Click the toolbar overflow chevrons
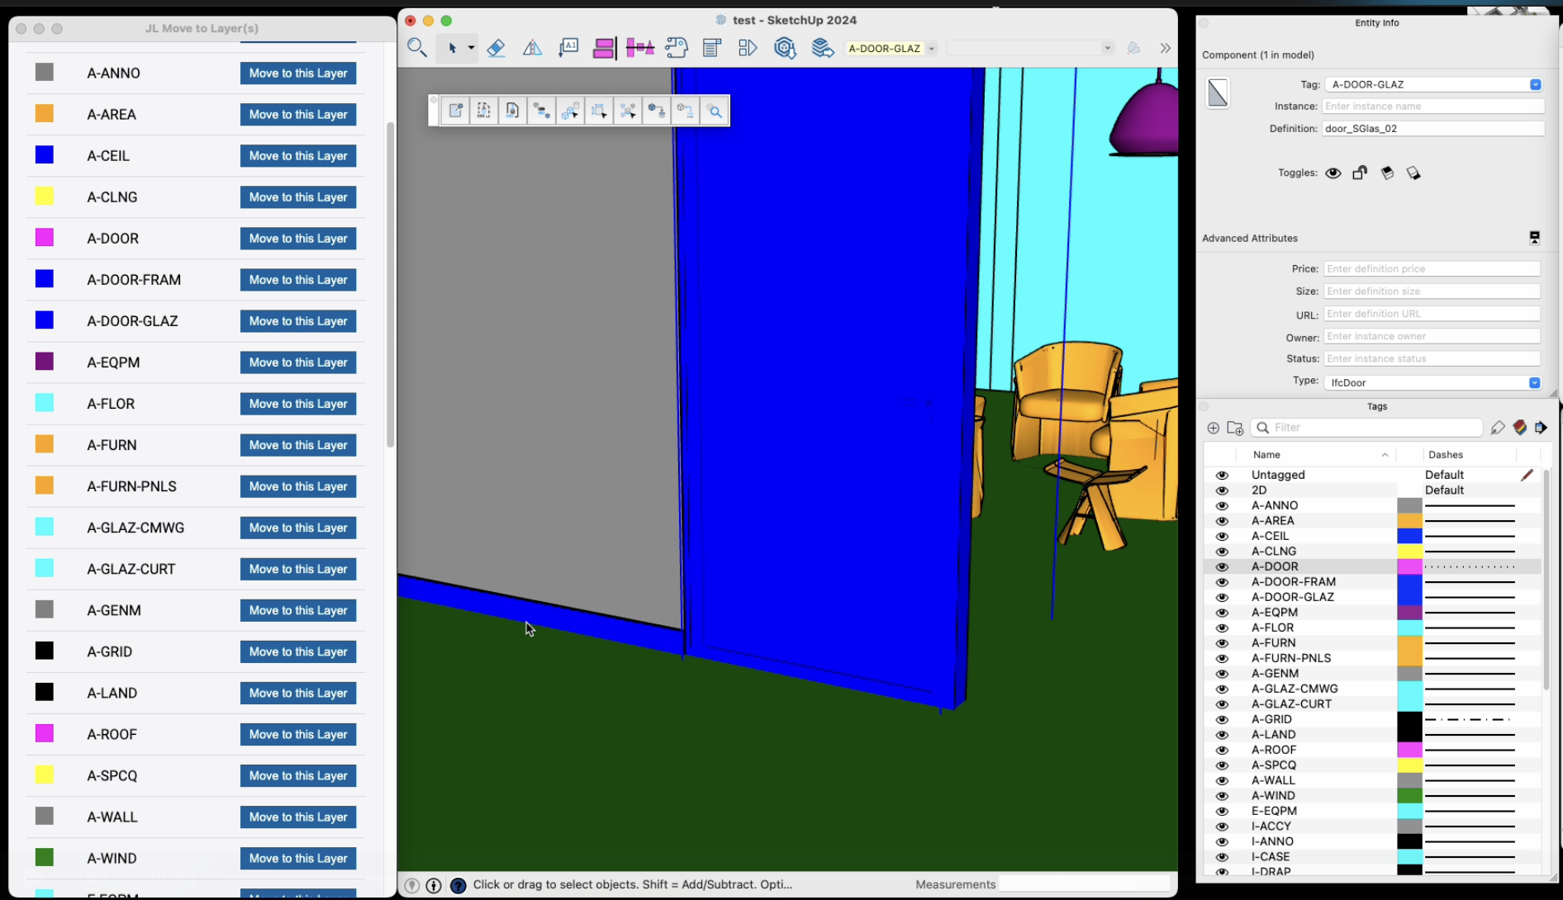1563x900 pixels. pos(1165,48)
